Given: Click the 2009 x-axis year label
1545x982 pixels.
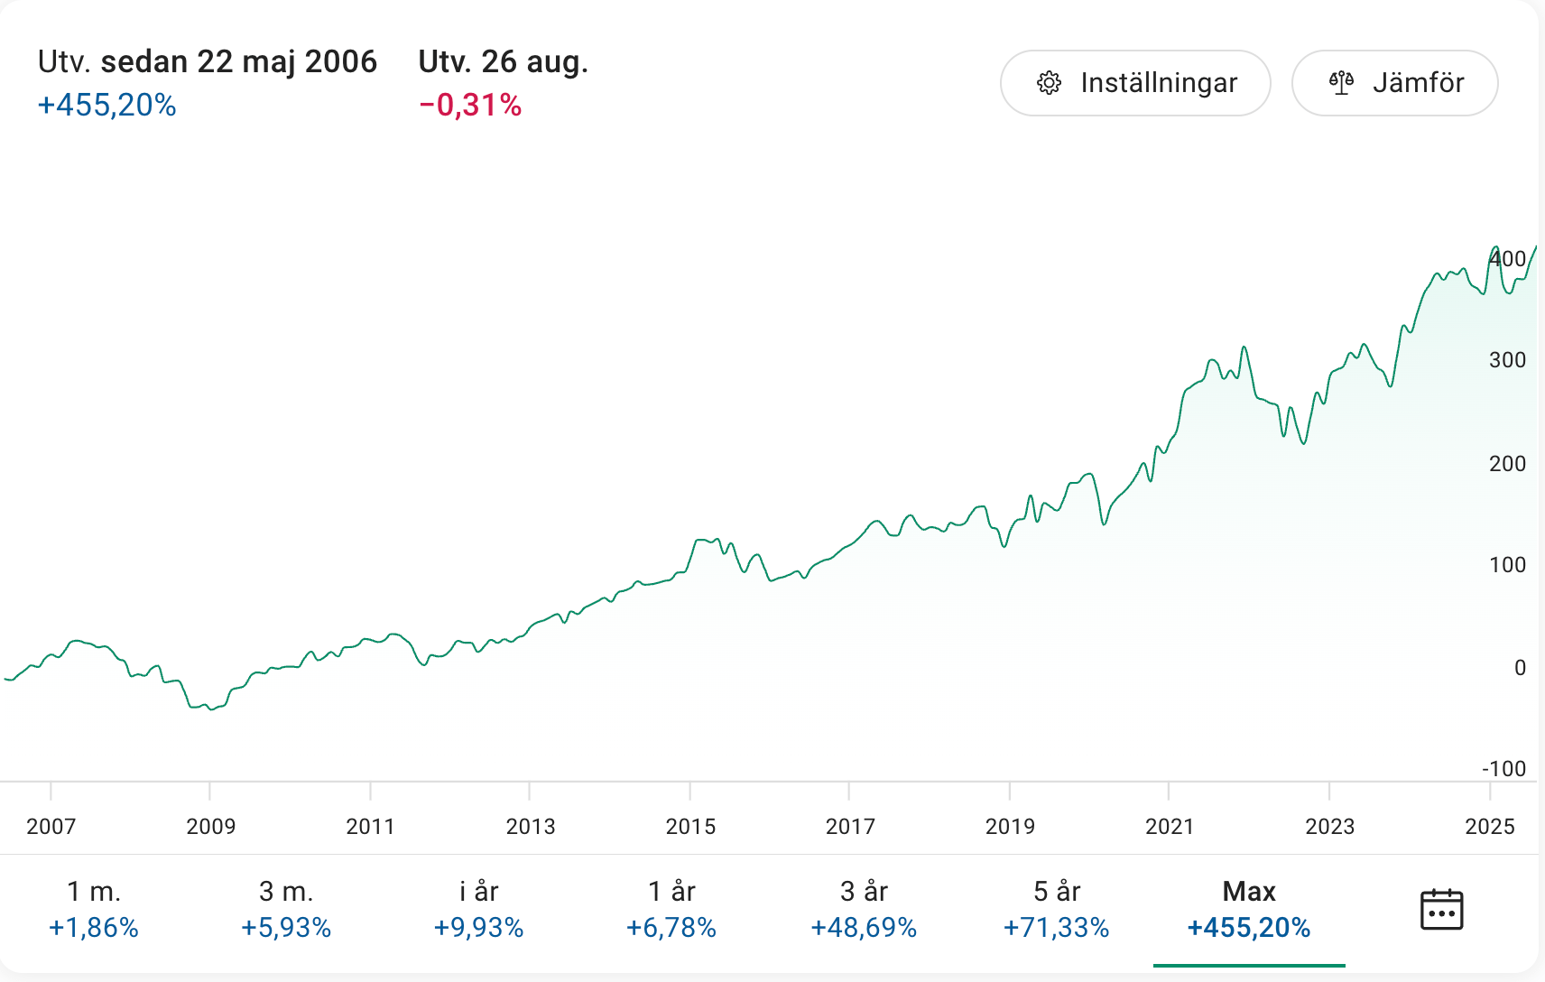Looking at the screenshot, I should tap(210, 826).
